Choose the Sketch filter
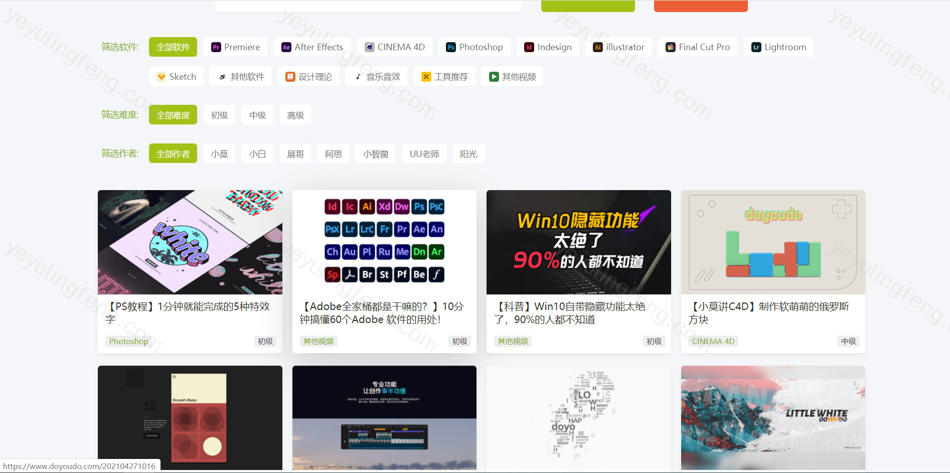This screenshot has height=473, width=950. (x=177, y=76)
